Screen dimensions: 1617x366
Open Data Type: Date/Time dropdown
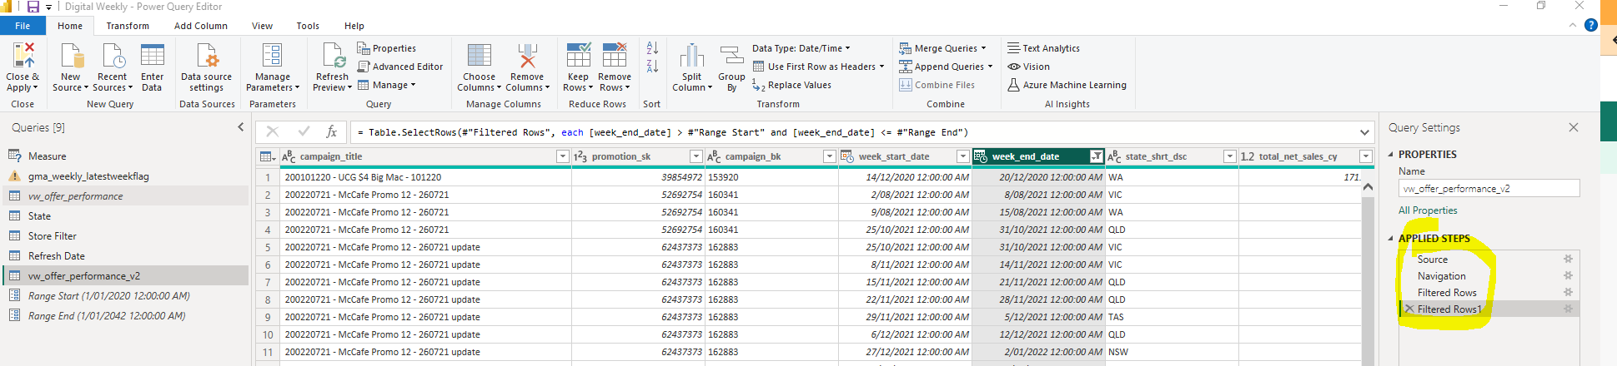801,48
